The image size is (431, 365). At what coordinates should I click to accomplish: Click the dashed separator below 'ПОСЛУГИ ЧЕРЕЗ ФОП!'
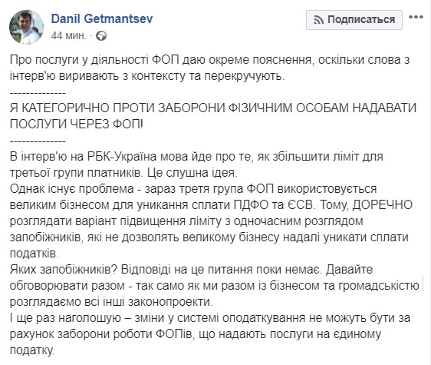click(x=38, y=142)
